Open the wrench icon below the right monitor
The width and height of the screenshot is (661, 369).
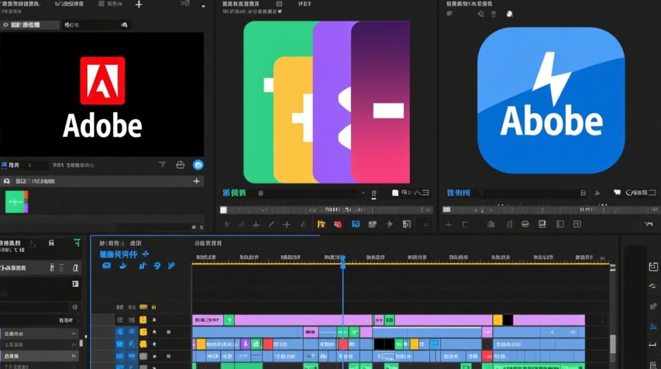pyautogui.click(x=648, y=224)
